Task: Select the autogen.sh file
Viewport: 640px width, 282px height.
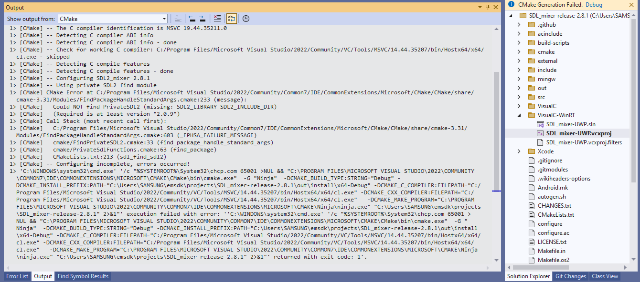Action: tap(552, 197)
